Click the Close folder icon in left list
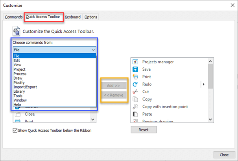Screen dimensions: 238x161 coord(18,114)
